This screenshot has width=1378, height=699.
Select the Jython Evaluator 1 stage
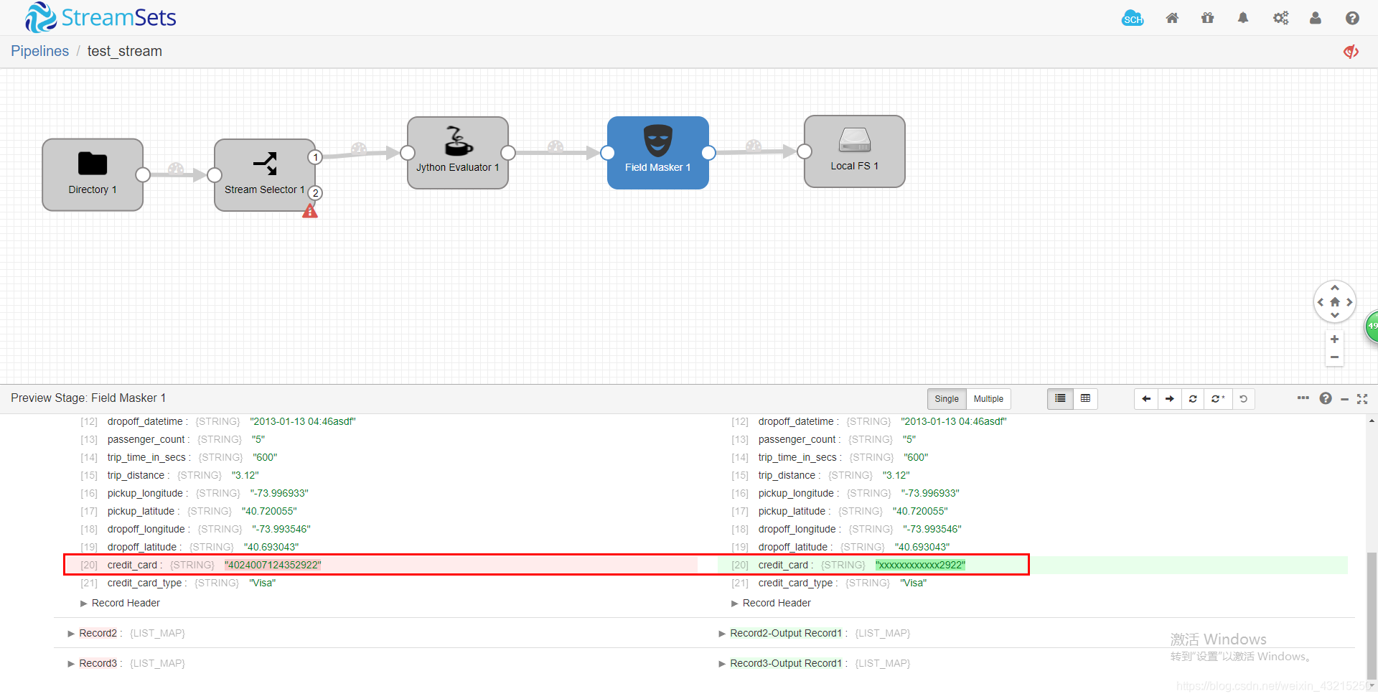coord(458,153)
